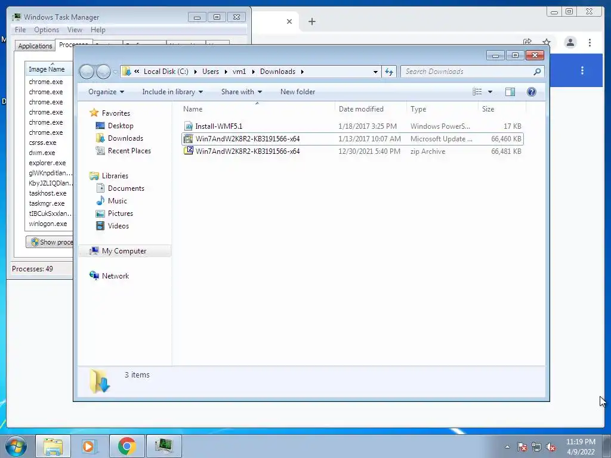611x458 pixels.
Task: Refresh the Downloads folder view
Action: (389, 72)
